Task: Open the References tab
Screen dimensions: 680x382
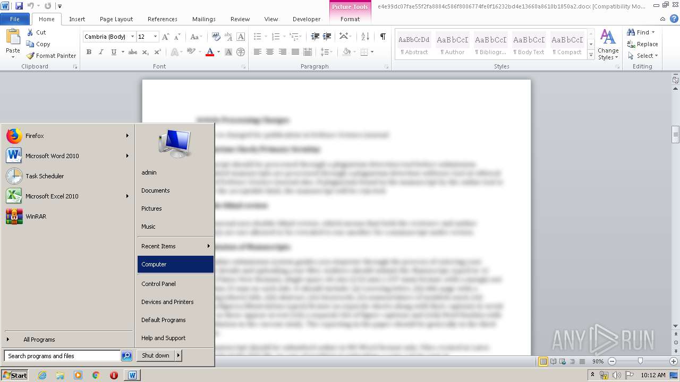Action: 163,19
